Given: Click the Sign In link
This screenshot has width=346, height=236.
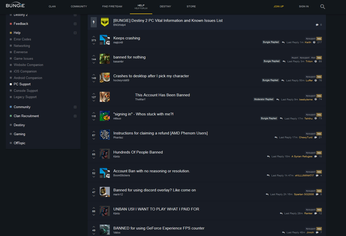Looking at the screenshot, I should [304, 7].
